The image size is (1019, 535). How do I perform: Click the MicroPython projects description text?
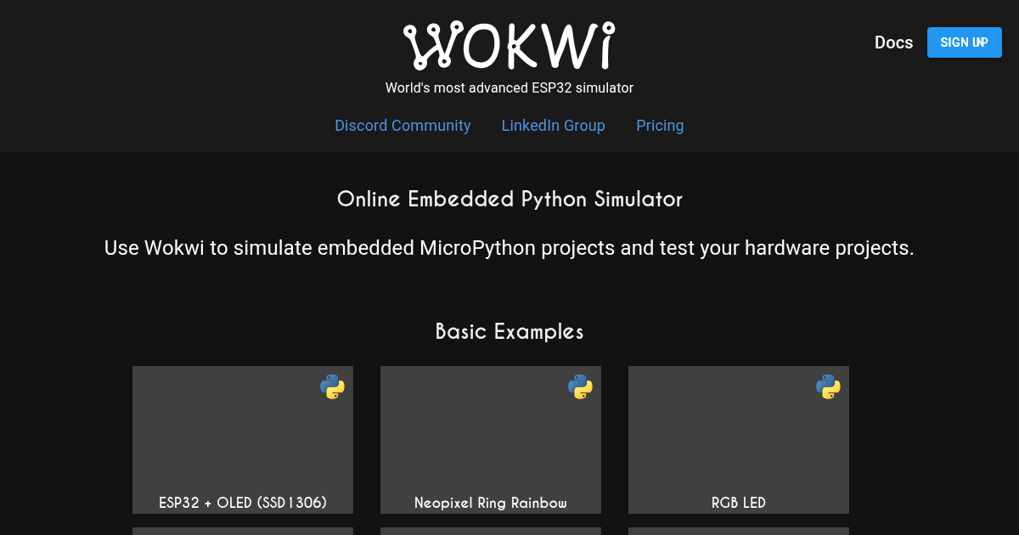pos(509,248)
